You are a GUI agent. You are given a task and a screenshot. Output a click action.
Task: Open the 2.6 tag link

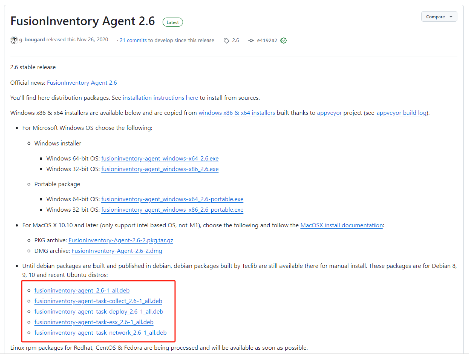pos(235,40)
